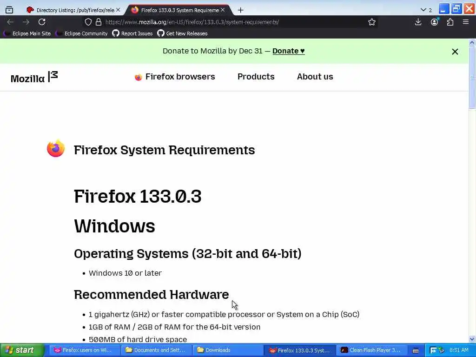Click the 'Recommended Hardware' heading
Screen dimensions: 476x357
tap(151, 294)
